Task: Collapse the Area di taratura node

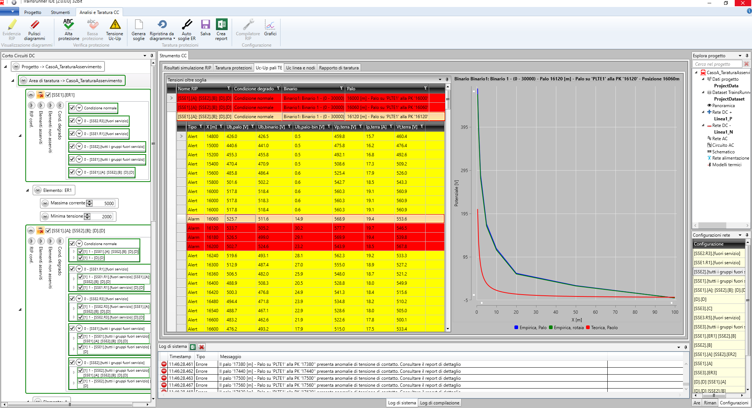Action: point(23,80)
